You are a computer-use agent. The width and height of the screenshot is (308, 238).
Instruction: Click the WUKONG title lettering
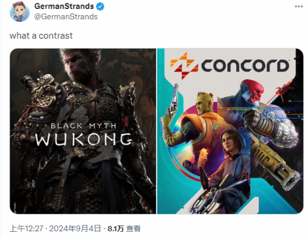83,139
